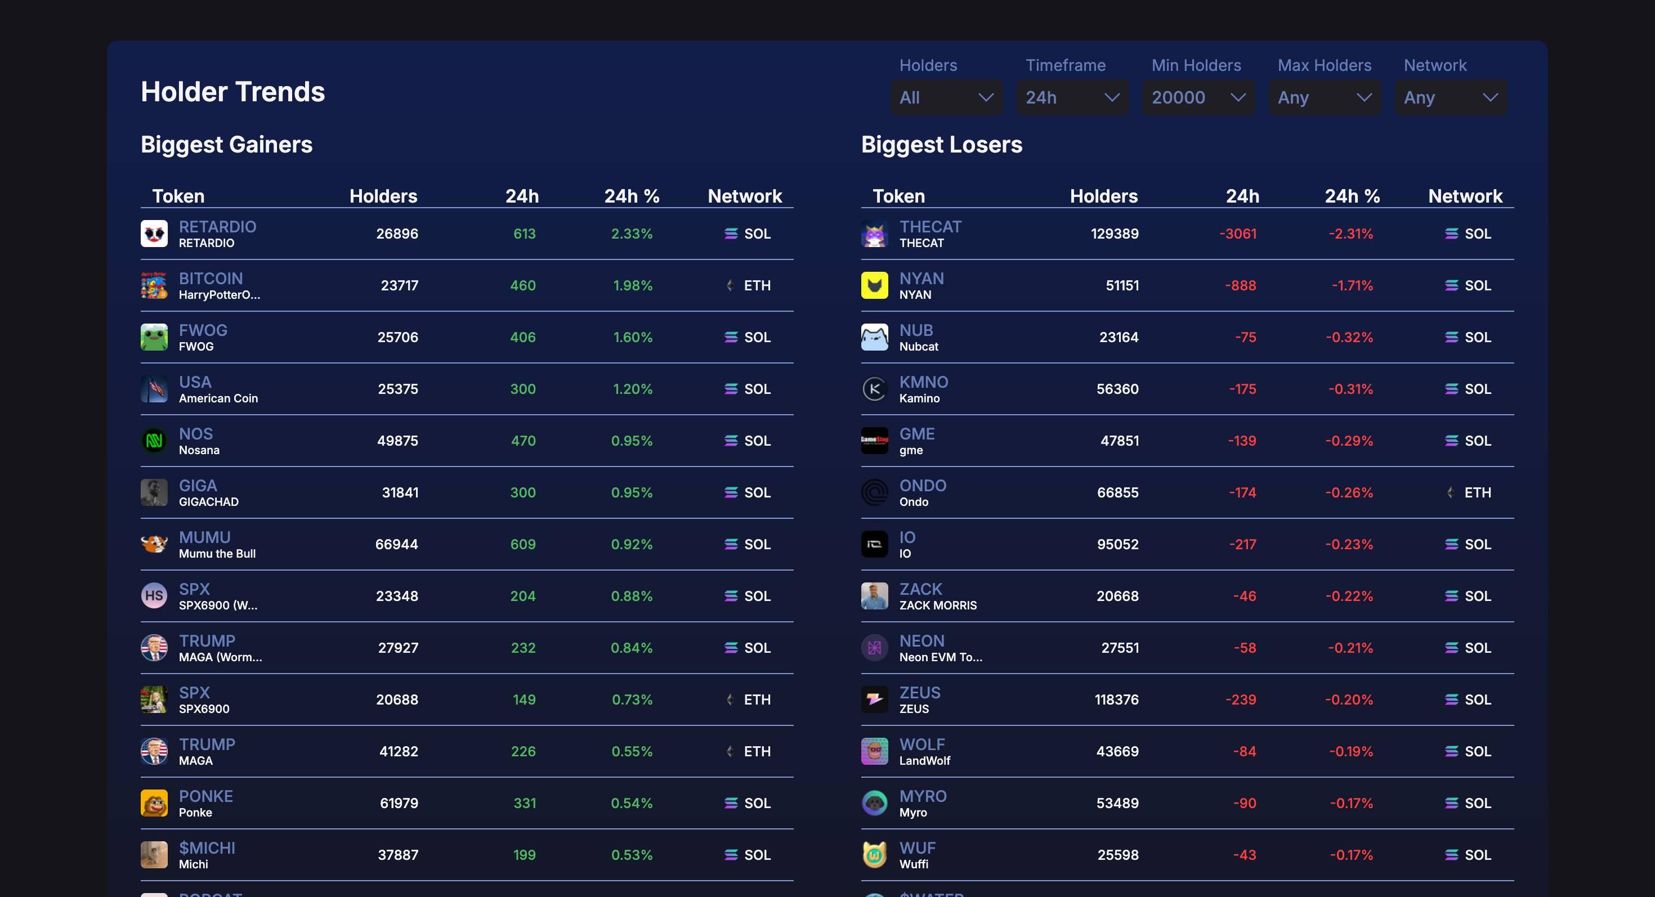Open the Network filter dropdown
The width and height of the screenshot is (1655, 897).
pos(1450,97)
